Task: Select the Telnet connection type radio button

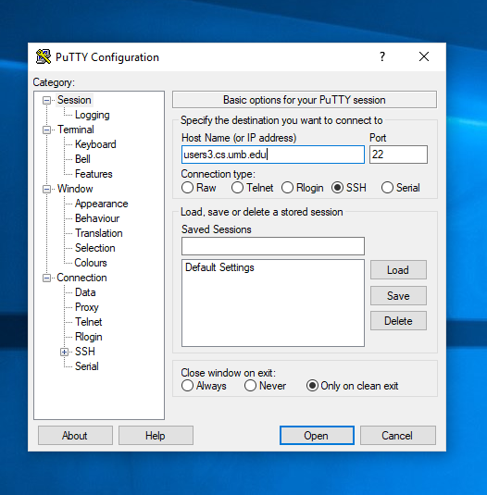Action: click(x=237, y=188)
